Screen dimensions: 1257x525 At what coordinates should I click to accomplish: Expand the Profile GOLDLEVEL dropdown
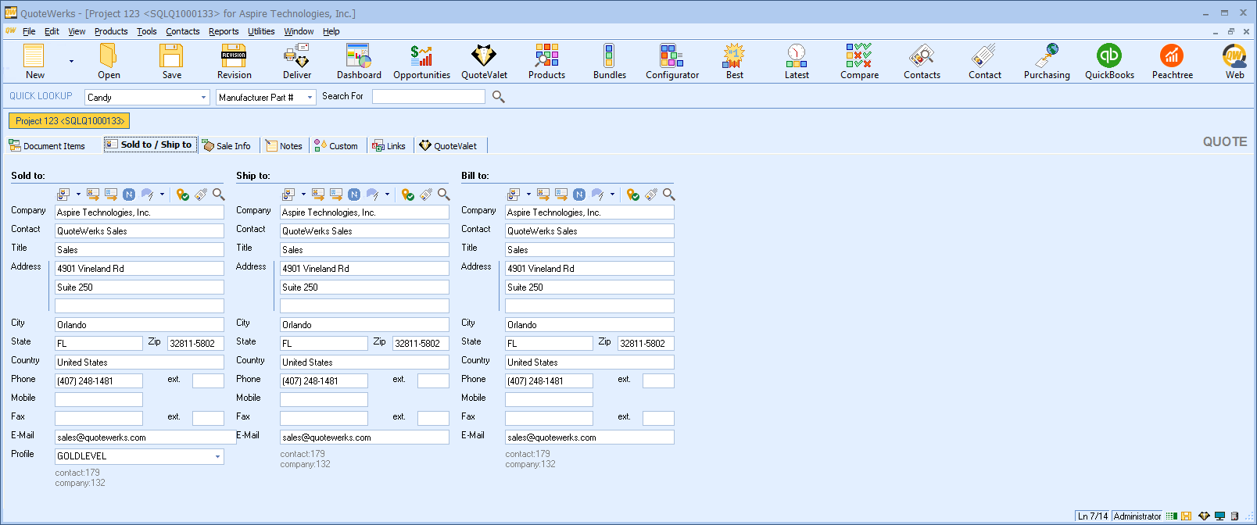click(x=217, y=456)
